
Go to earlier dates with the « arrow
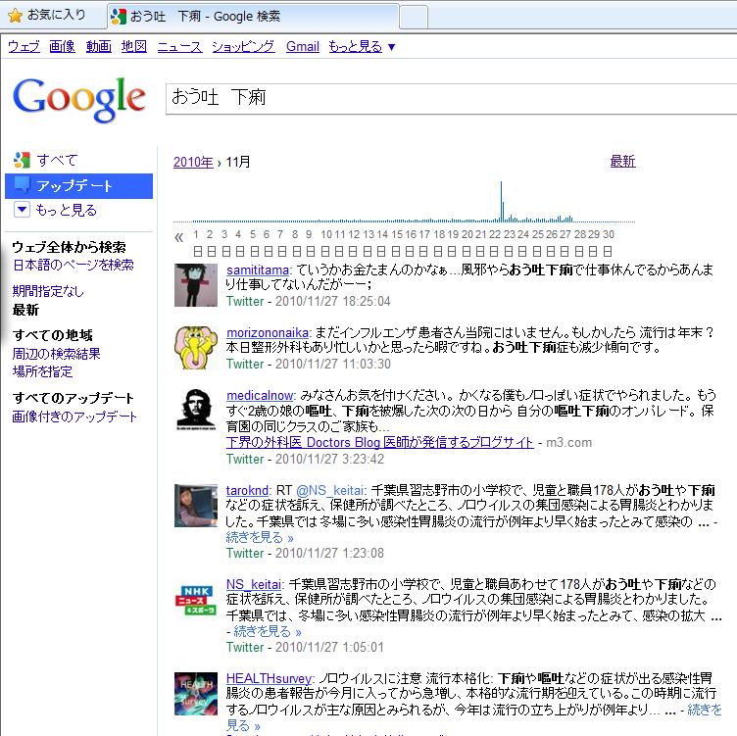pyautogui.click(x=178, y=237)
